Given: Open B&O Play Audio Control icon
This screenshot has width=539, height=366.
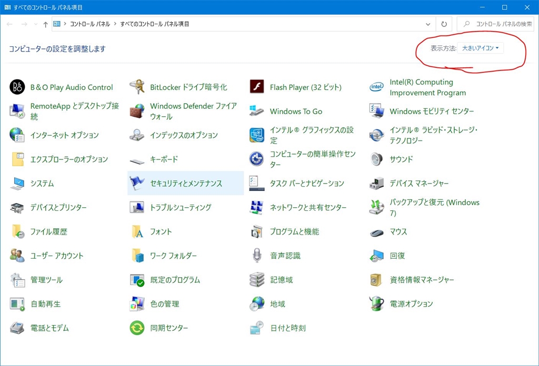Looking at the screenshot, I should click(x=17, y=87).
